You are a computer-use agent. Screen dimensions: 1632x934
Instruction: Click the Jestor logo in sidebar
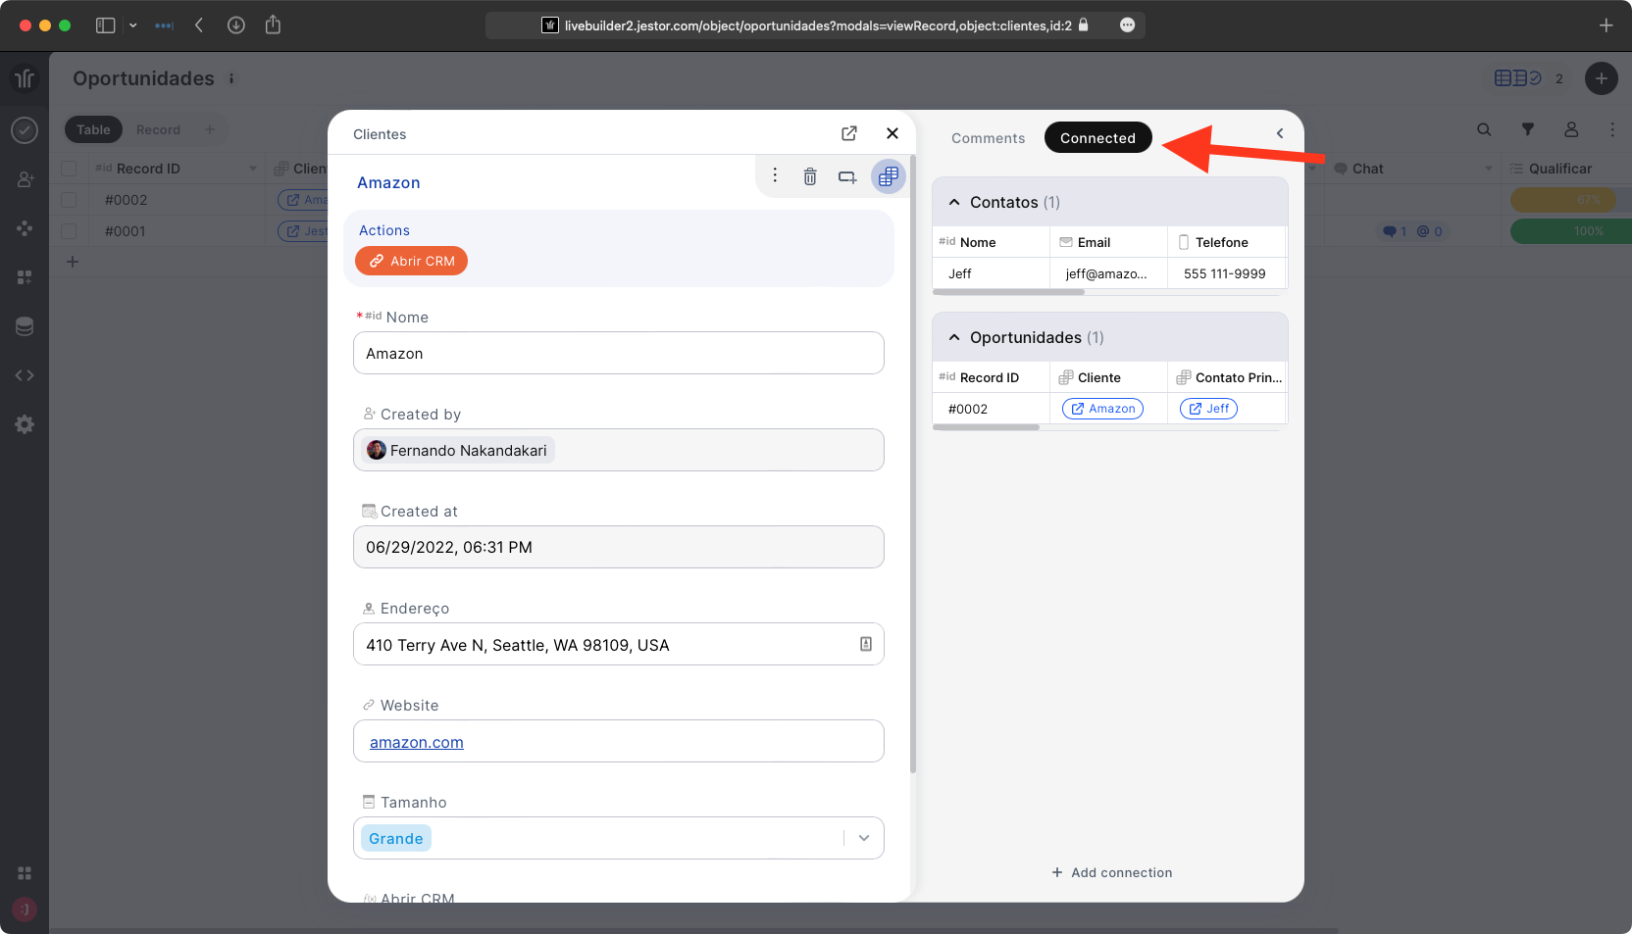(x=25, y=78)
